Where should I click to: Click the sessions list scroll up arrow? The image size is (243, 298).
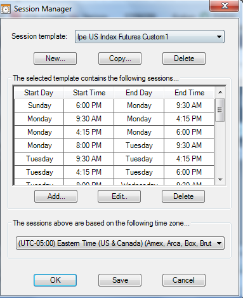pos(220,92)
